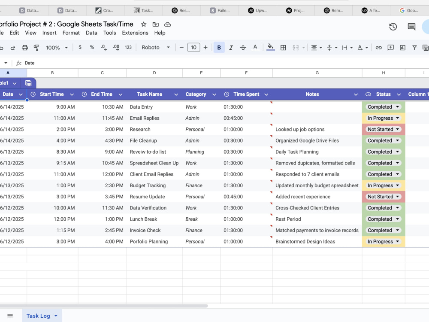Decrease font size with minus

181,47
